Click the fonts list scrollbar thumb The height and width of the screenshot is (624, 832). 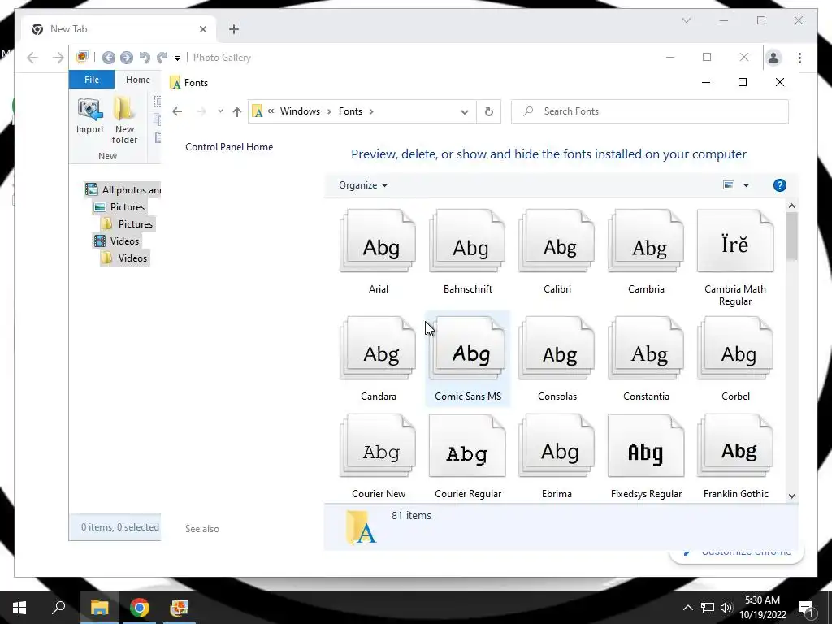pos(791,236)
